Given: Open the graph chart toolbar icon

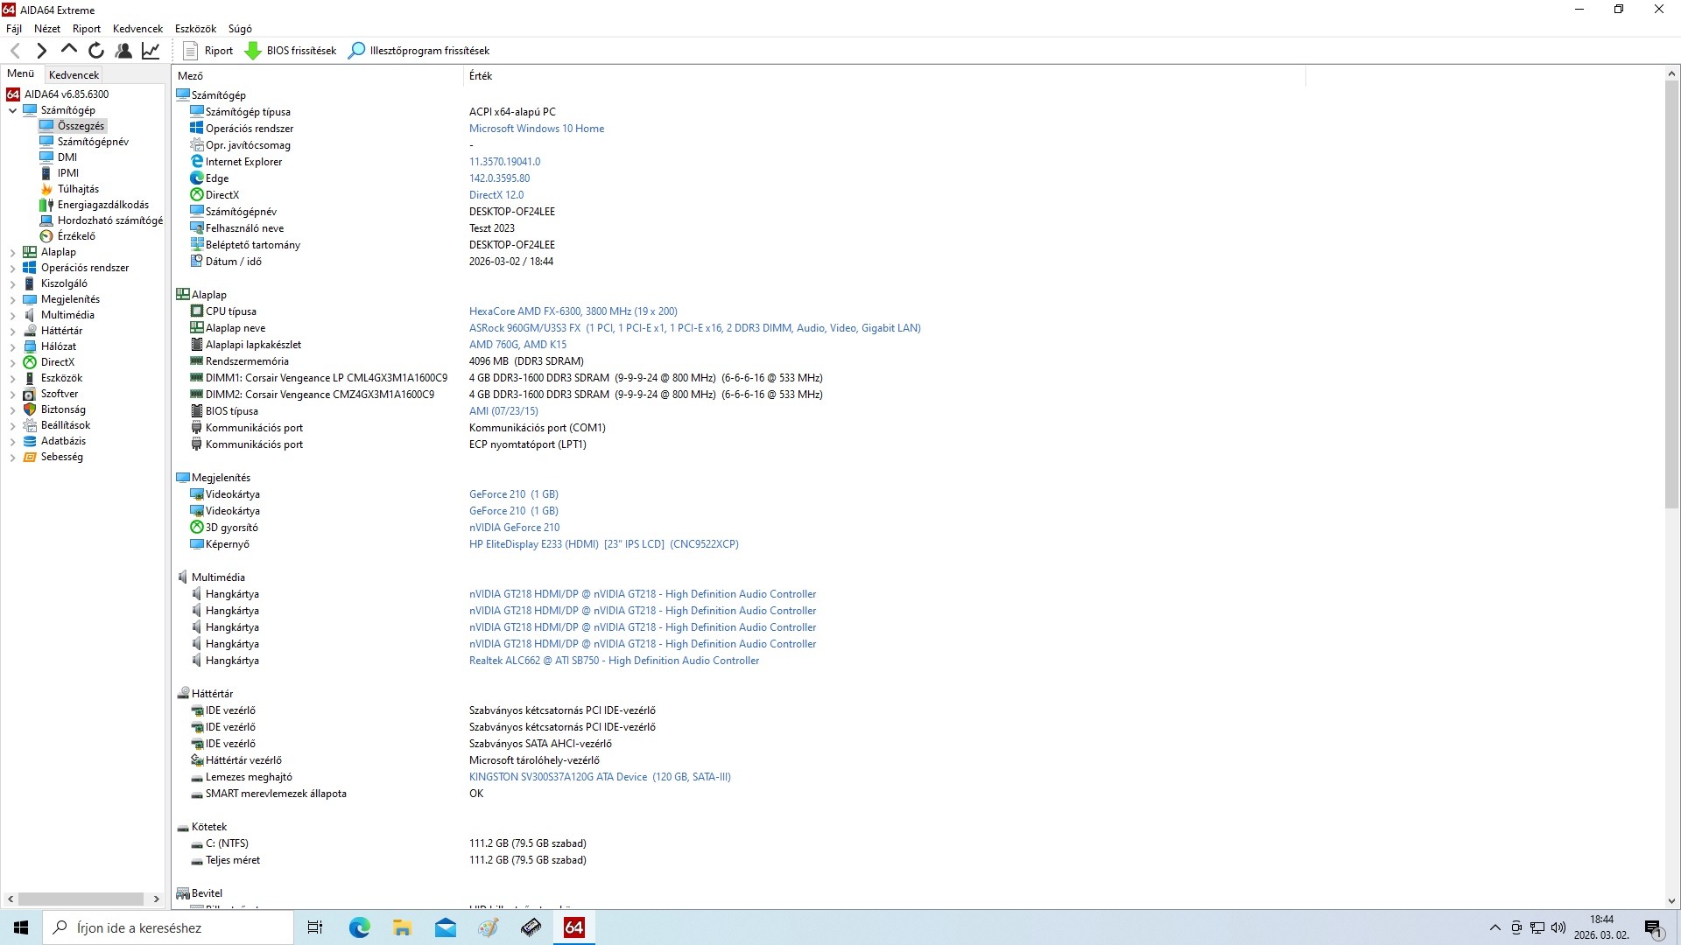Looking at the screenshot, I should (151, 51).
